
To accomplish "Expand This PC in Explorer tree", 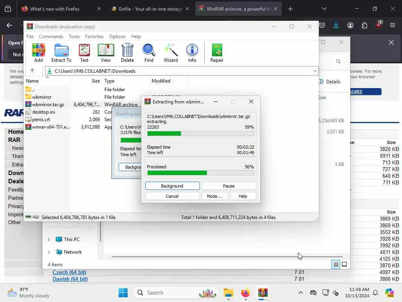I will tap(49, 239).
